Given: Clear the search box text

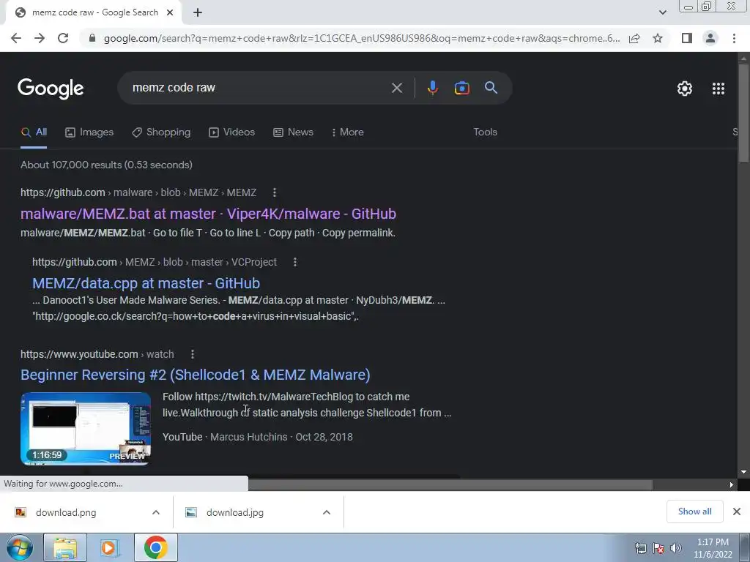Looking at the screenshot, I should click(396, 88).
